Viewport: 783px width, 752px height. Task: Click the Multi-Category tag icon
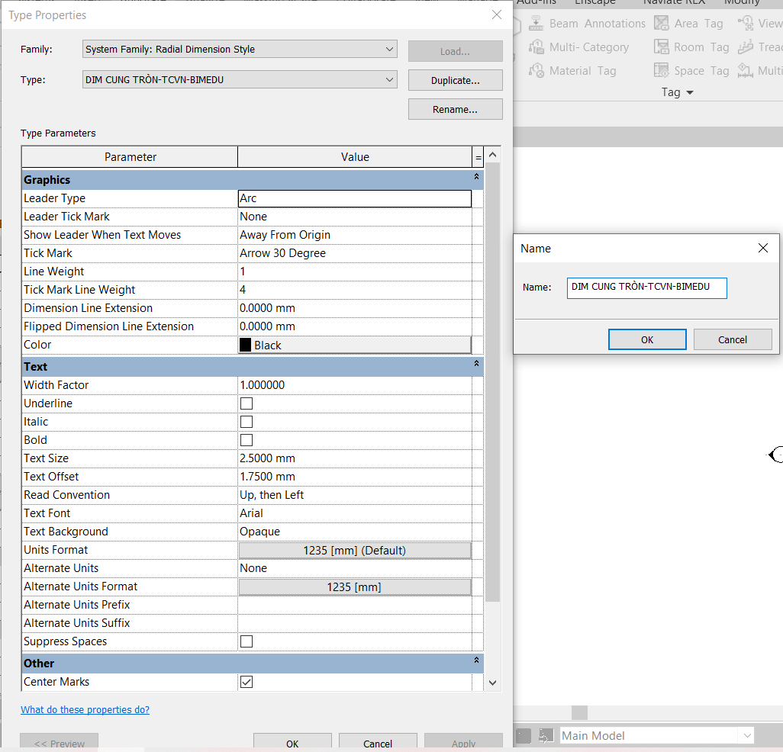tap(536, 47)
